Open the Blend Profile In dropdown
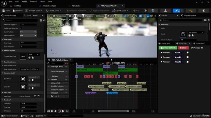The image size is (211, 118). tap(28, 32)
